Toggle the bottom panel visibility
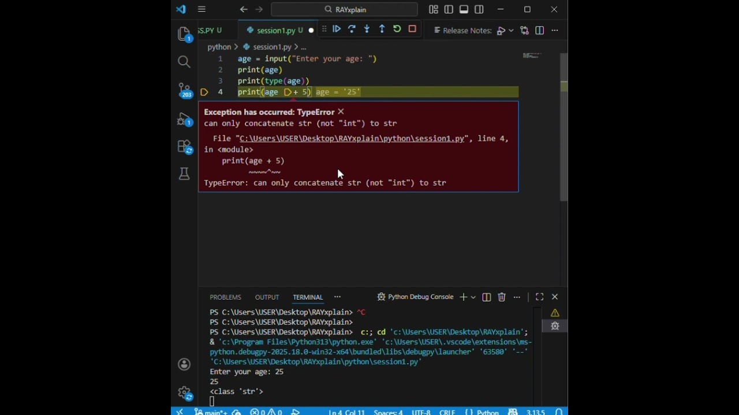This screenshot has height=415, width=739. 464,9
